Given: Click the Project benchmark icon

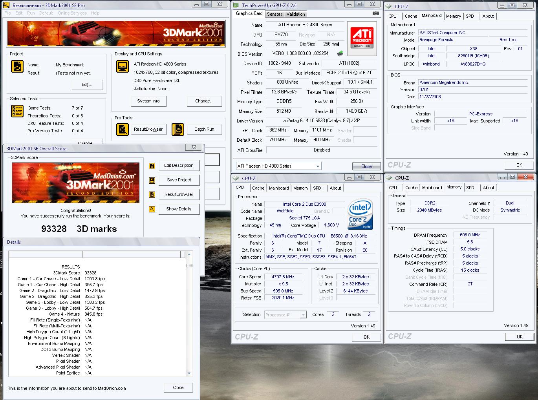Looking at the screenshot, I should 17,66.
